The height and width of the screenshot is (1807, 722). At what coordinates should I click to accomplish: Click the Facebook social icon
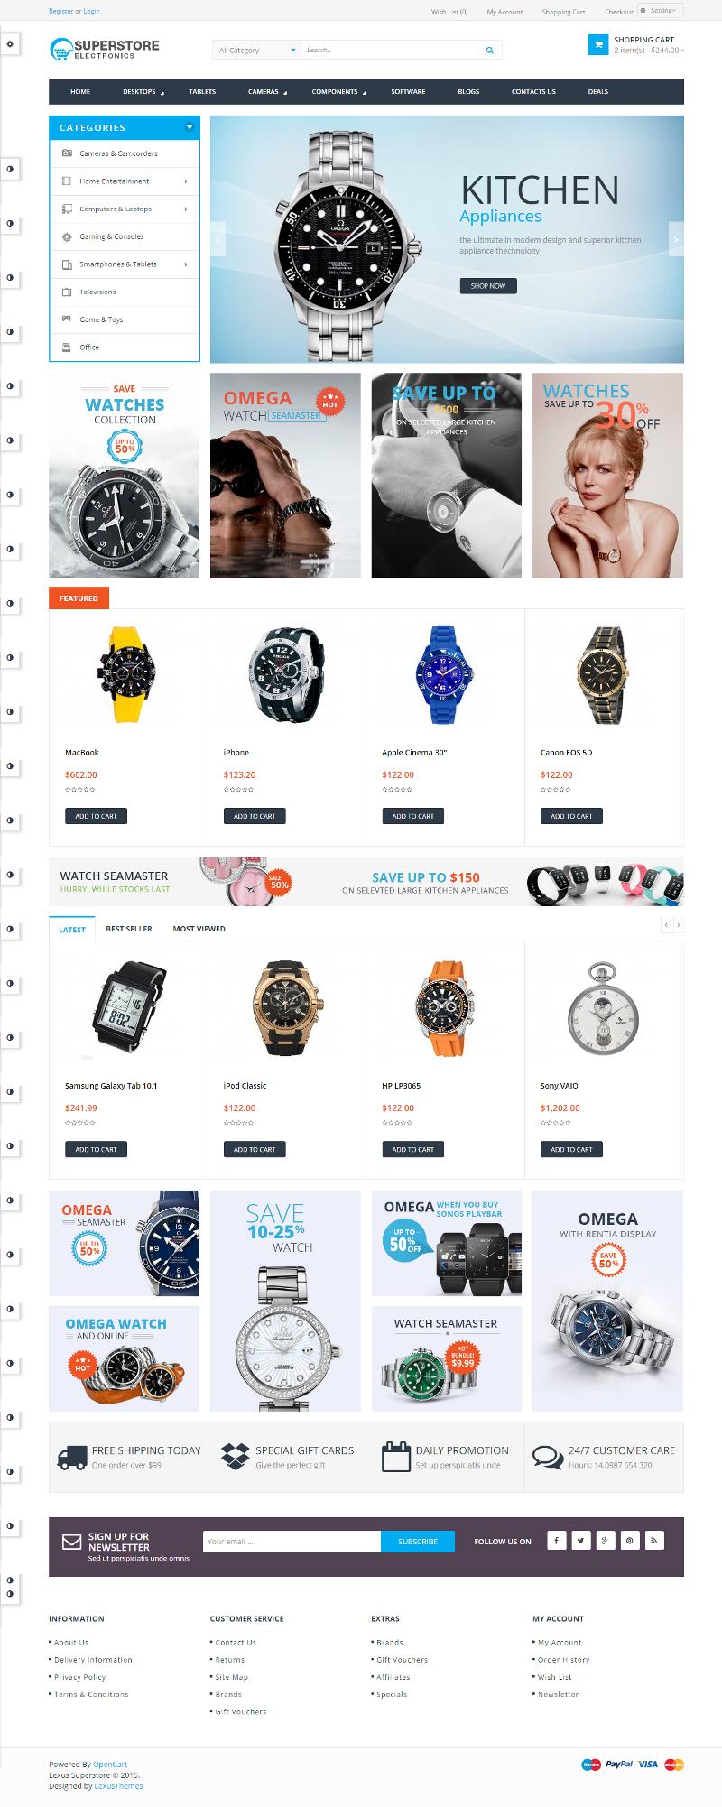click(556, 1541)
